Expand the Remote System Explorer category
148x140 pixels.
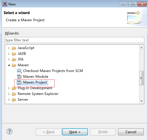(x=9, y=94)
